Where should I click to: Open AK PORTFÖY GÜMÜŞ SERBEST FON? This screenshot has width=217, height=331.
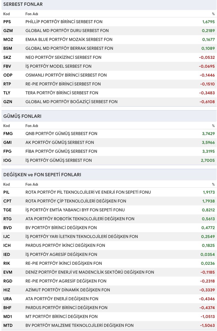60,142
